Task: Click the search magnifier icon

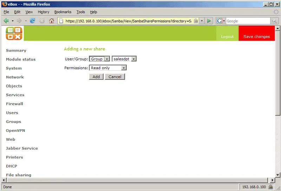Action: click(274, 21)
